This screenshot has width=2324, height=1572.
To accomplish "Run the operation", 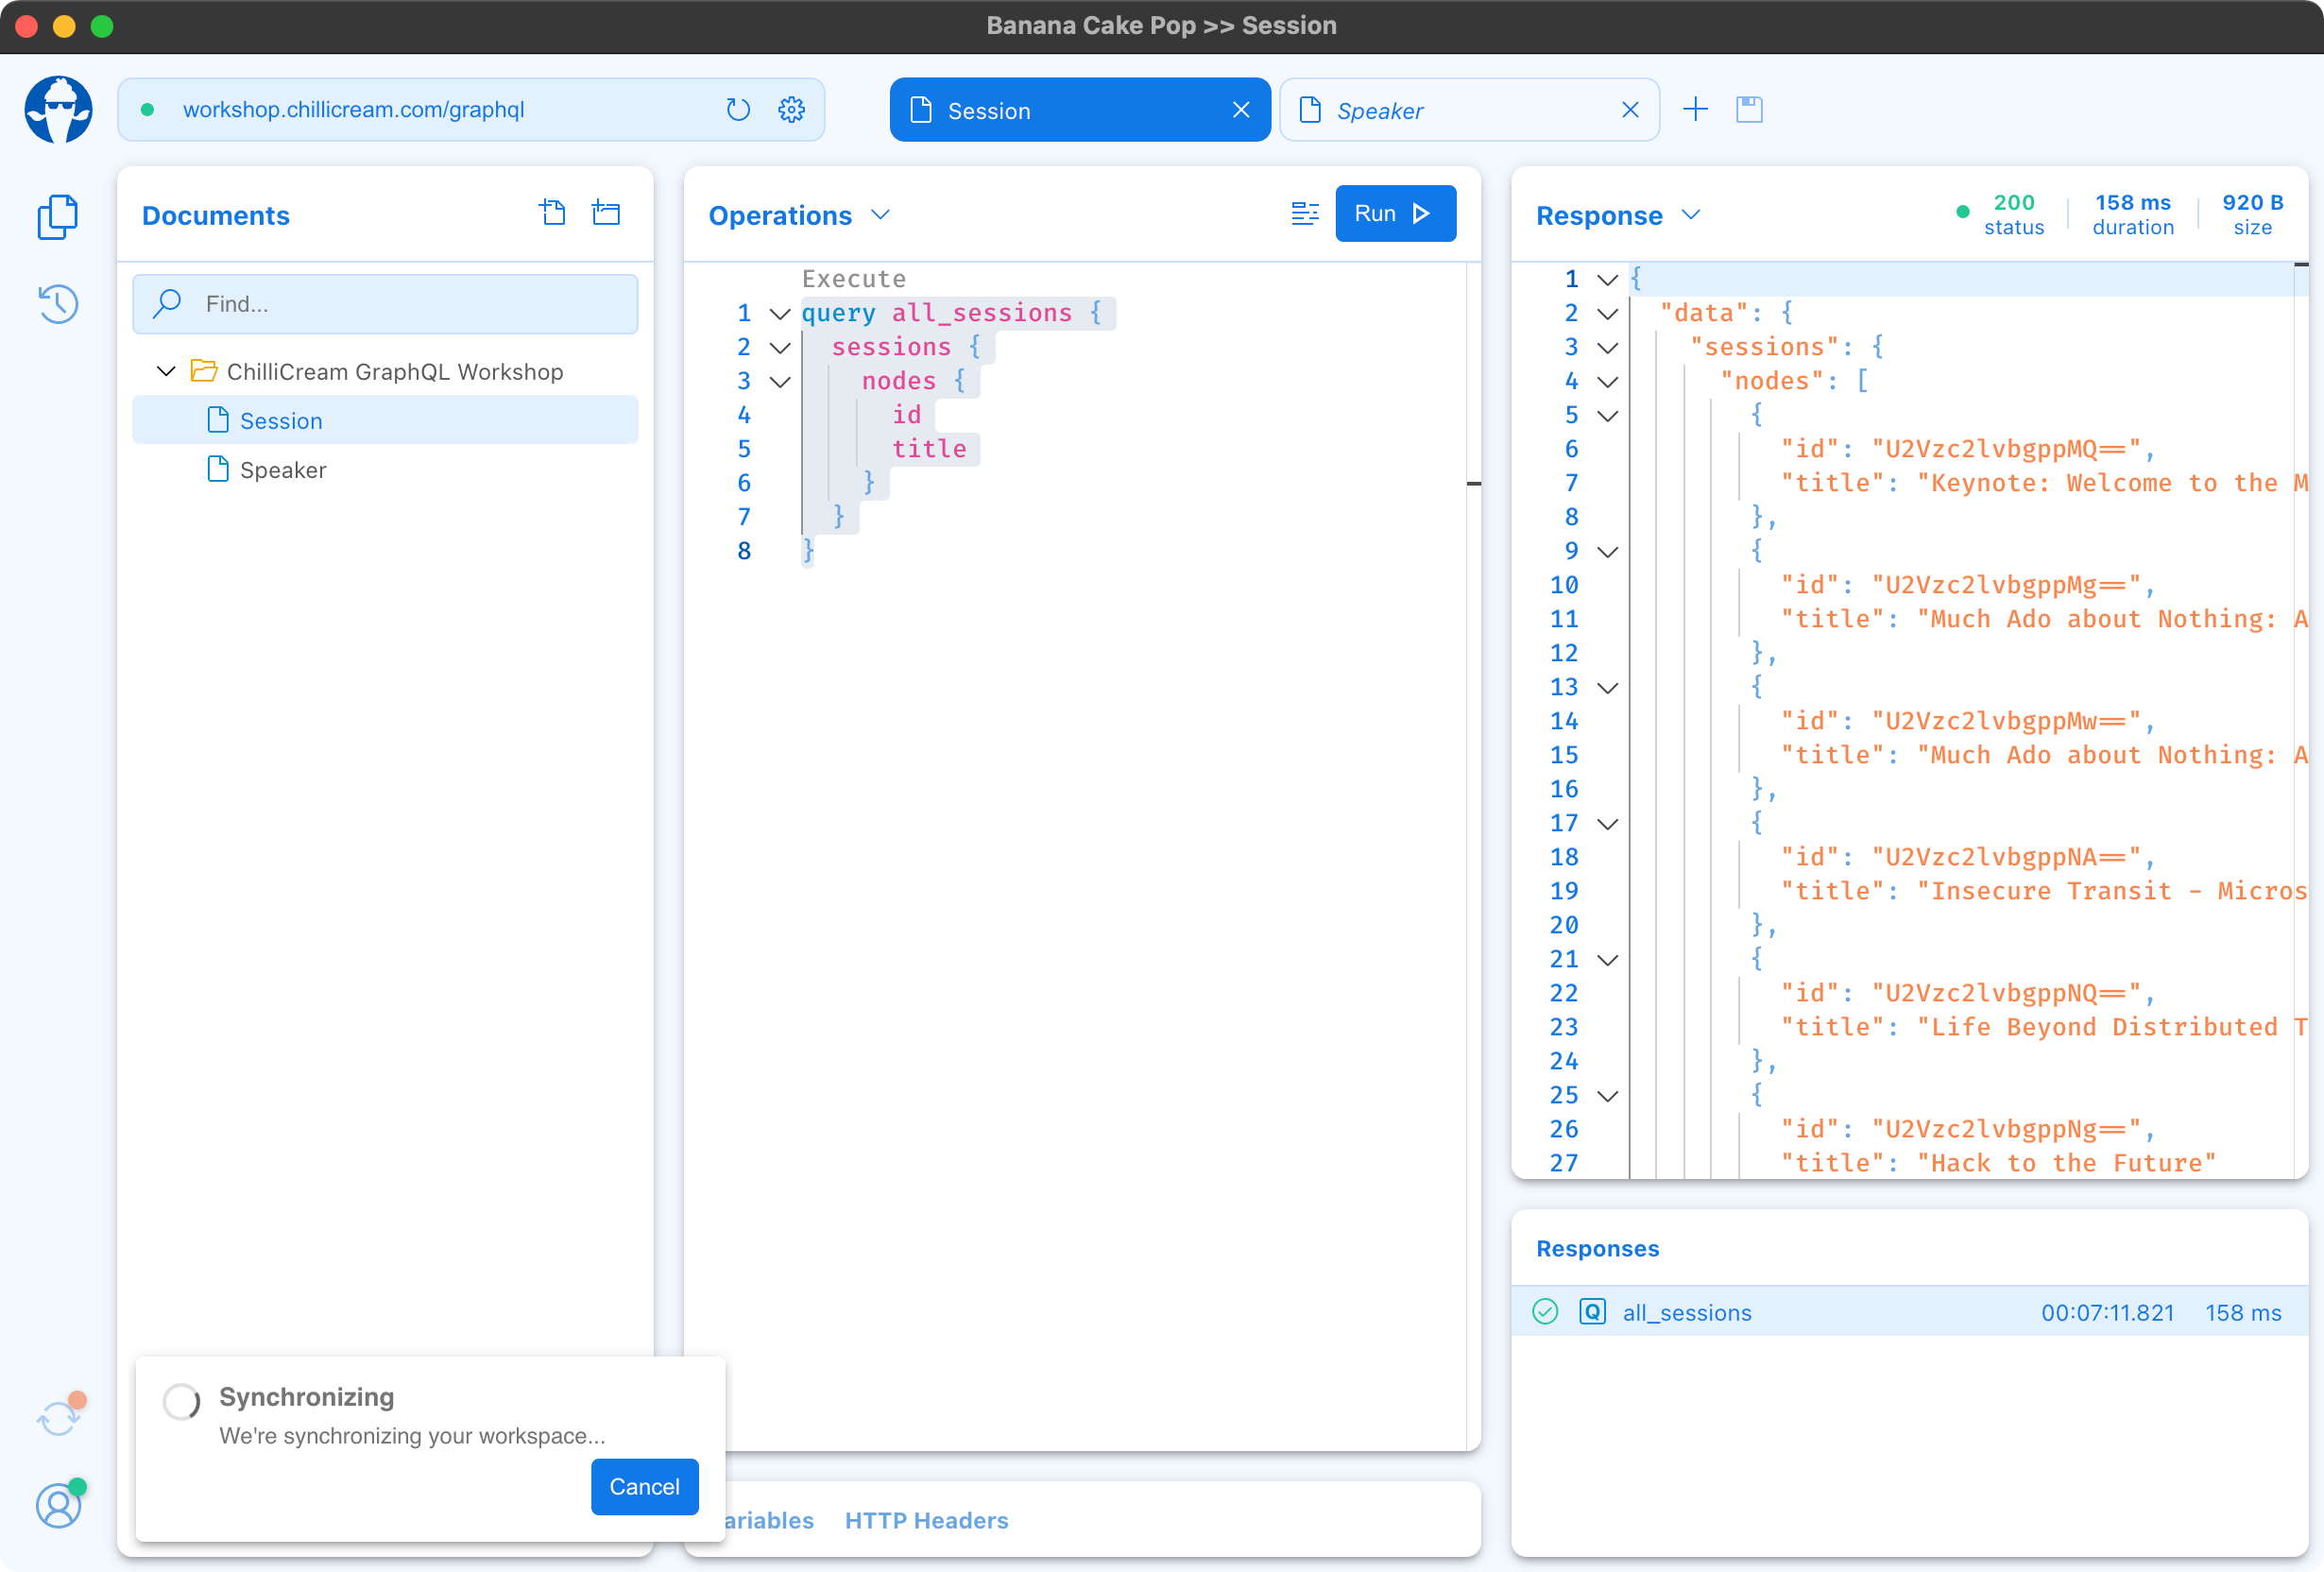I will coord(1395,213).
